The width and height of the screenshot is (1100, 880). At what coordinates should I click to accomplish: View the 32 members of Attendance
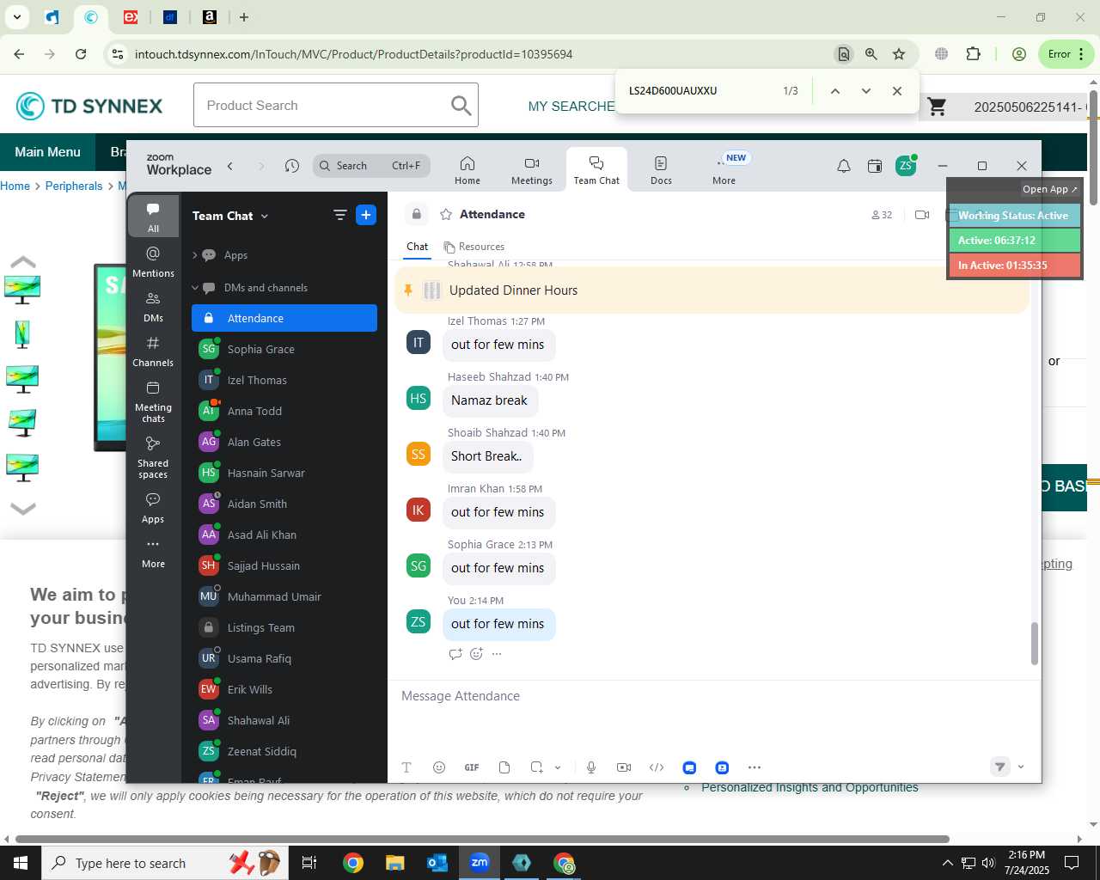pos(882,215)
